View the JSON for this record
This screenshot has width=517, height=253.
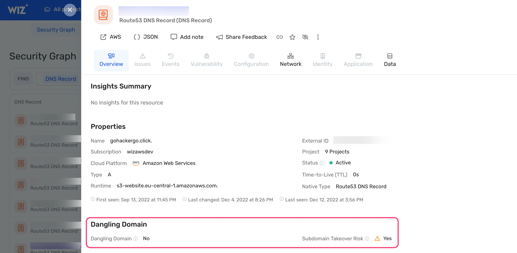146,37
